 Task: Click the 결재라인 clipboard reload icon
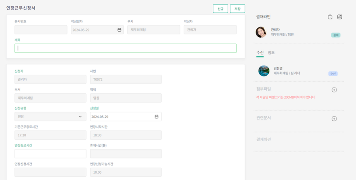click(x=330, y=17)
